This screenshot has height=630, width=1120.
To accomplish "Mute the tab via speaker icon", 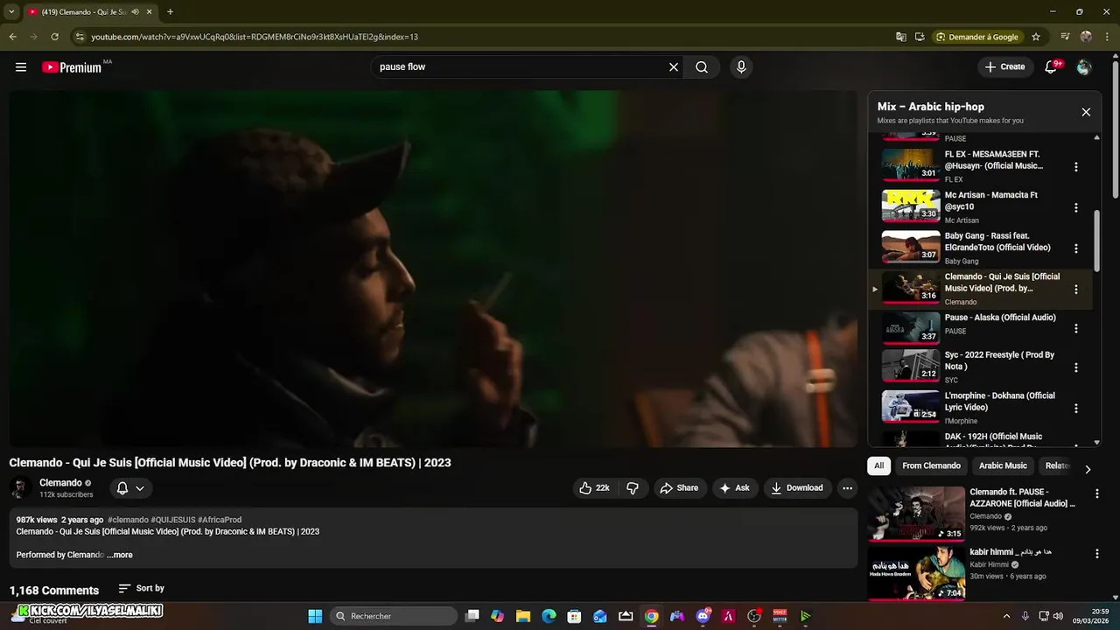I will click(135, 12).
